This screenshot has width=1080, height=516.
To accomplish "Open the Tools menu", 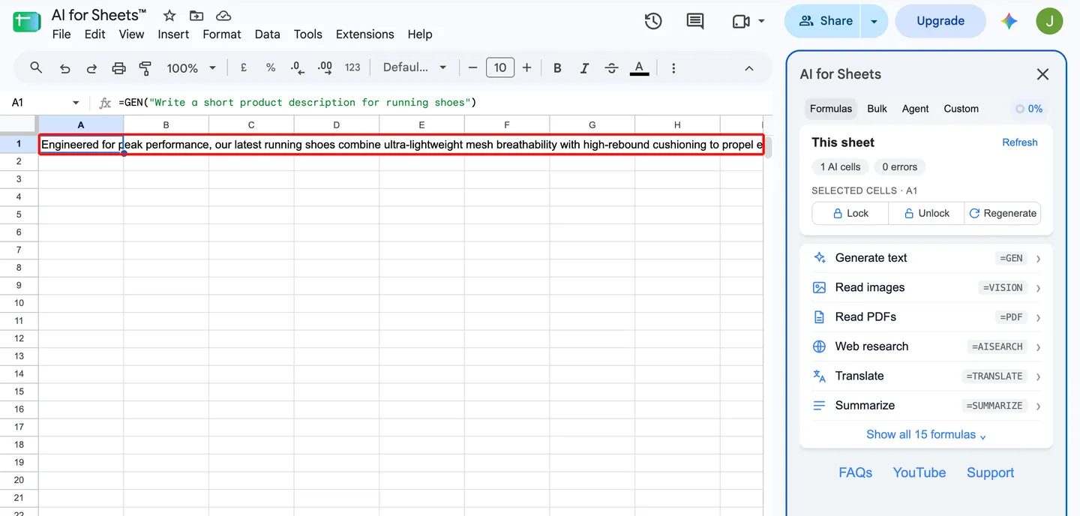I will (x=307, y=34).
